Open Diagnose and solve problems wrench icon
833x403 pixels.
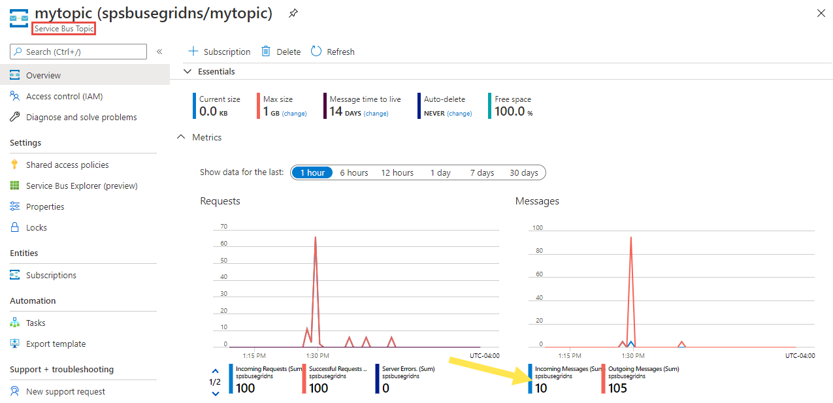pyautogui.click(x=14, y=117)
